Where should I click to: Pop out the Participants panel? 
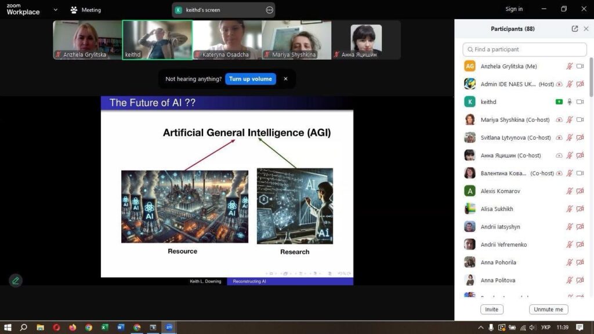pos(574,28)
